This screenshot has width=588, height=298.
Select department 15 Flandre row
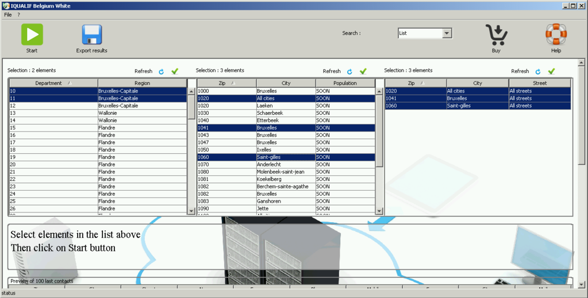98,128
